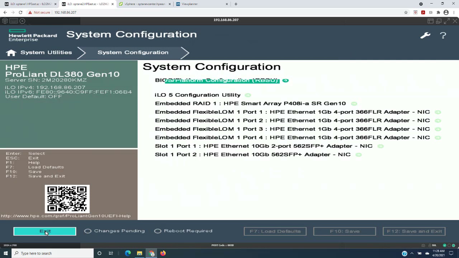This screenshot has width=459, height=258.
Task: Open BIOS/Platform Configuration (RBSU) arrow
Action: click(285, 81)
